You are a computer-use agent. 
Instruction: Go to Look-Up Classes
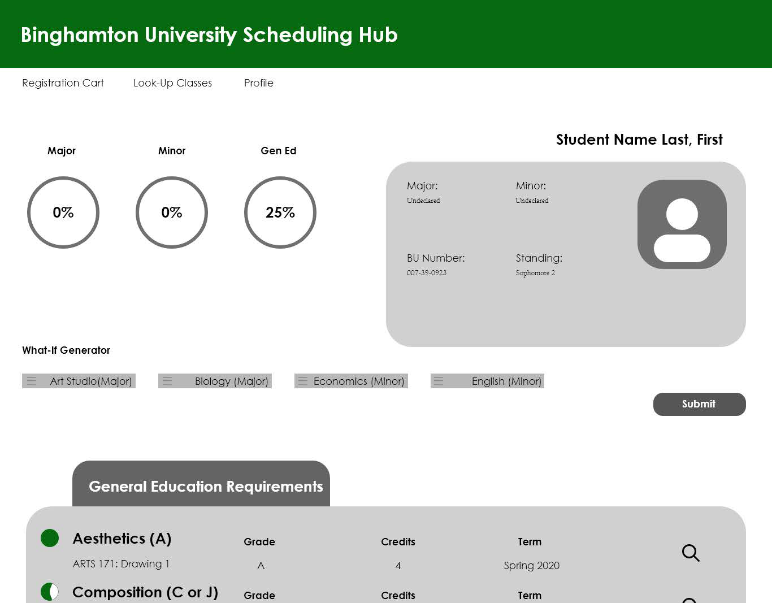(x=172, y=83)
